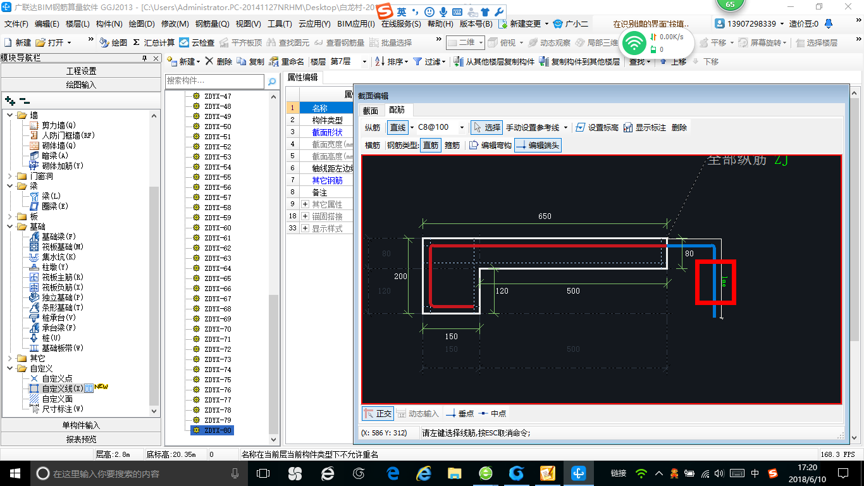
Task: Select 横筋 transverse rebar
Action: pyautogui.click(x=373, y=146)
